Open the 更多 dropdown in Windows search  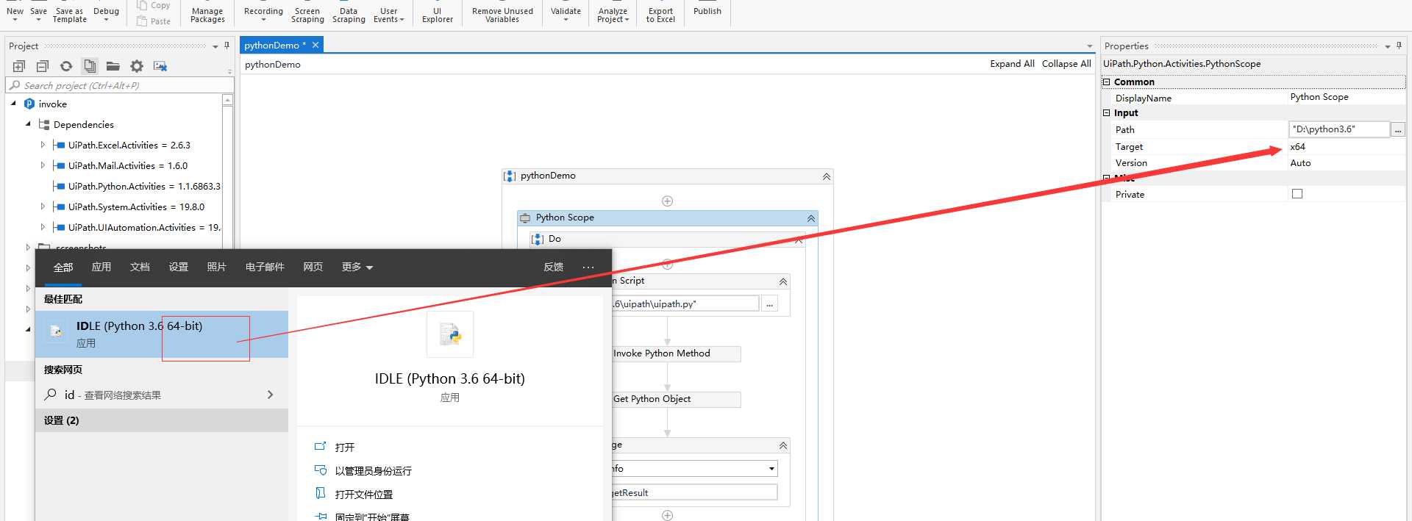[357, 267]
